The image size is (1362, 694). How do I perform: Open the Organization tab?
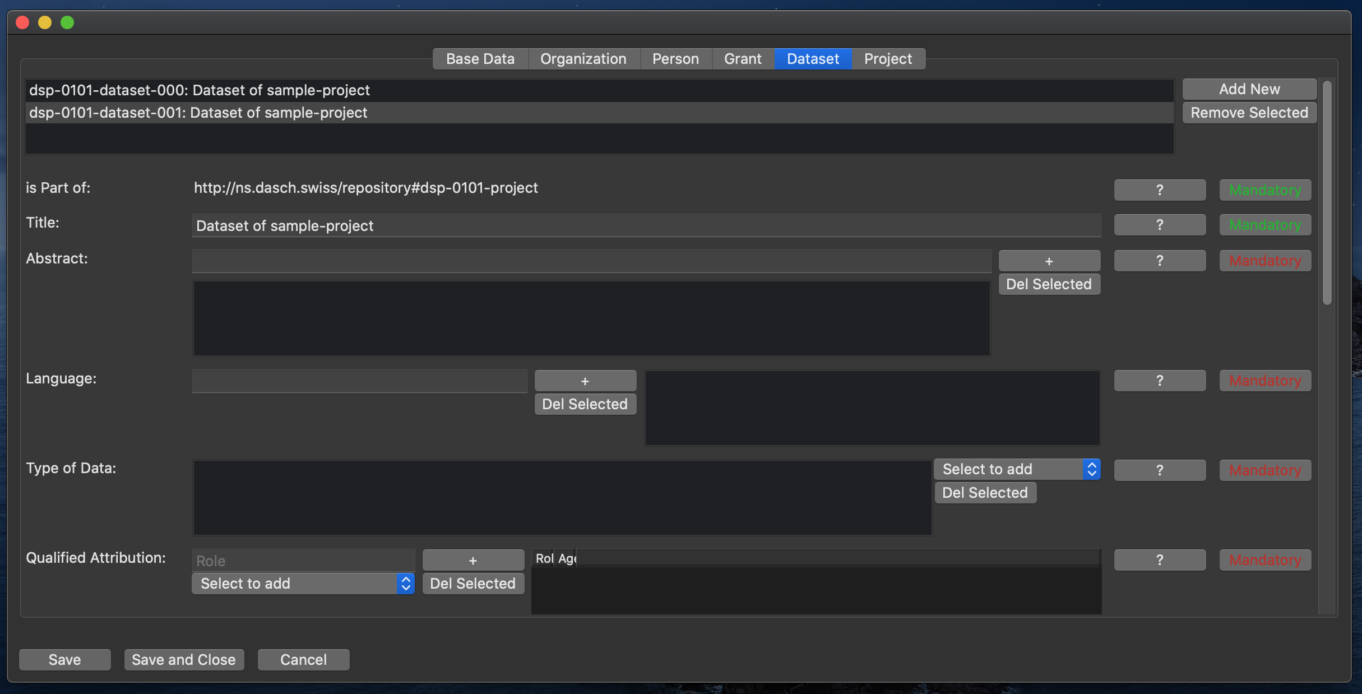(x=583, y=59)
